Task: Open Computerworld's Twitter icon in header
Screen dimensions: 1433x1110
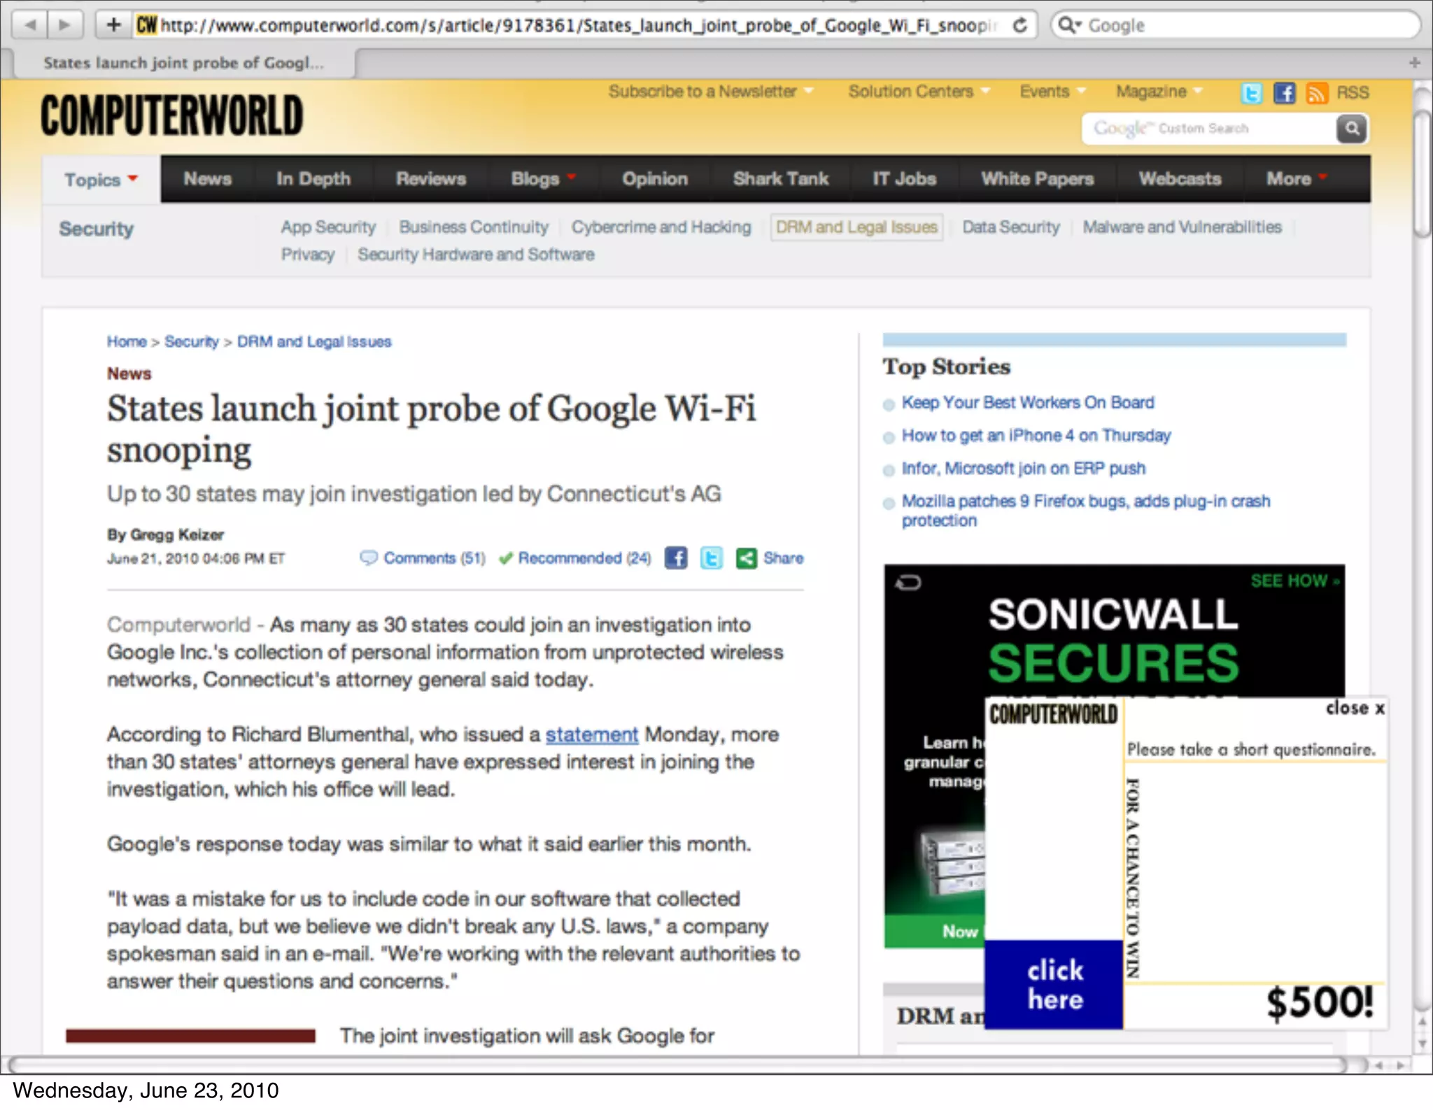Action: point(1251,93)
